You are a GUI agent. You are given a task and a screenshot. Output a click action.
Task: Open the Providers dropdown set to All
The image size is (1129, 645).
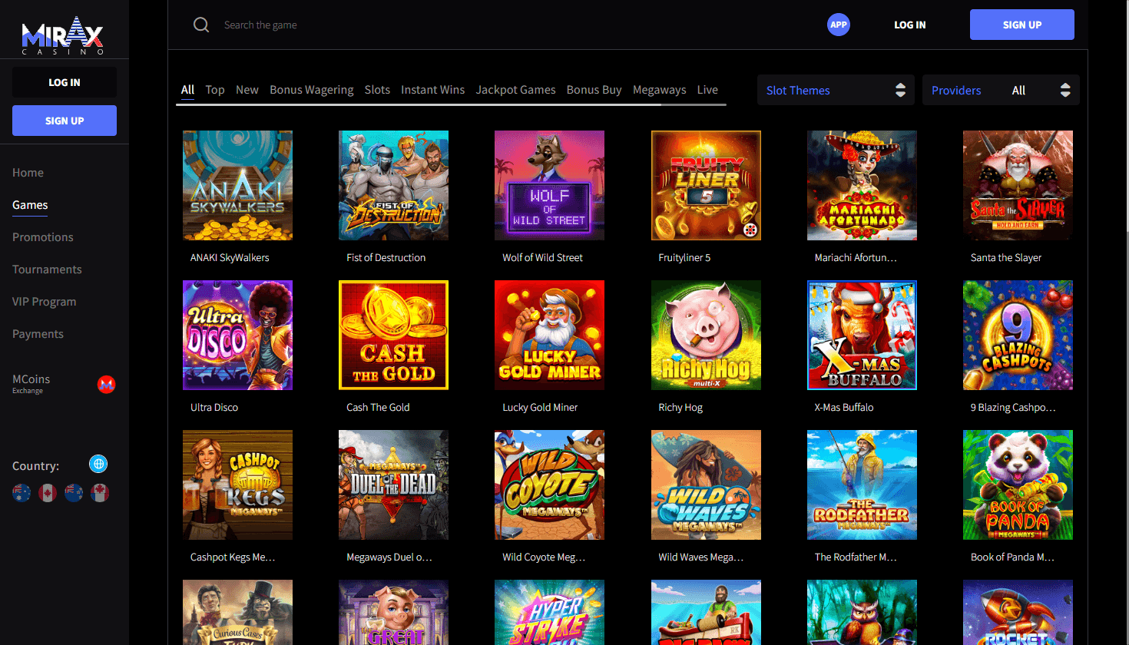point(1000,90)
